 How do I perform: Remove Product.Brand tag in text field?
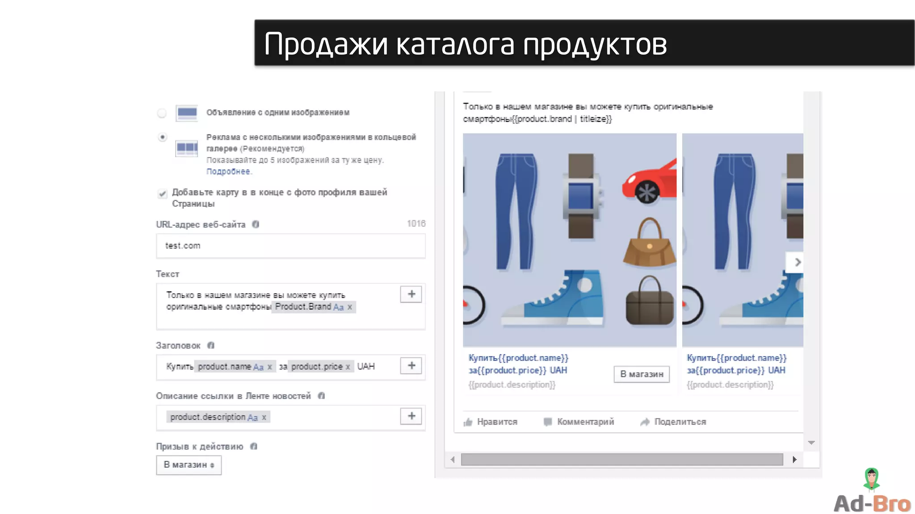pyautogui.click(x=350, y=307)
